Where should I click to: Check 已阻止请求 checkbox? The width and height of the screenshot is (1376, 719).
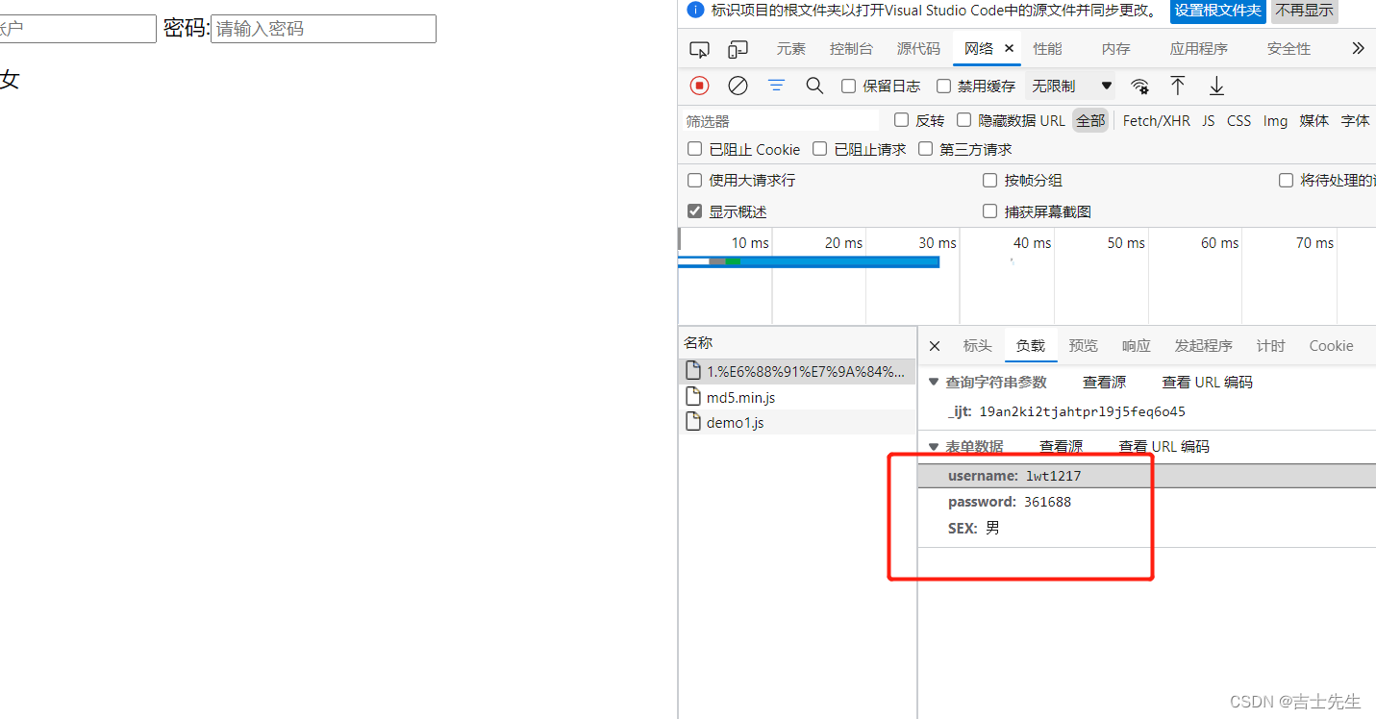point(819,149)
